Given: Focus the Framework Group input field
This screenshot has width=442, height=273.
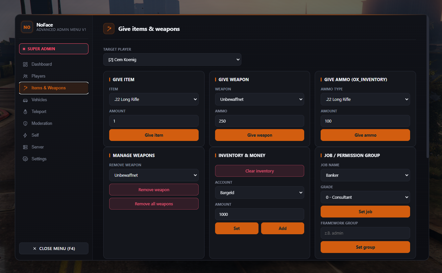Looking at the screenshot, I should tap(365, 233).
